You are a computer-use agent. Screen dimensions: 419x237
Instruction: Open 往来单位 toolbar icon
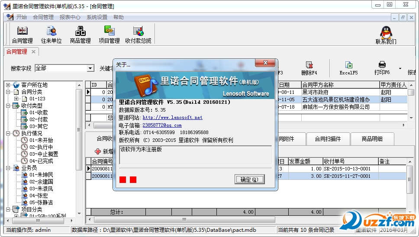tap(52, 35)
